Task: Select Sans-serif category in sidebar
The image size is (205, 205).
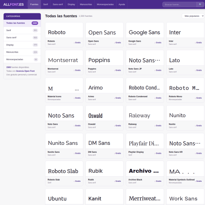Action: point(22,38)
